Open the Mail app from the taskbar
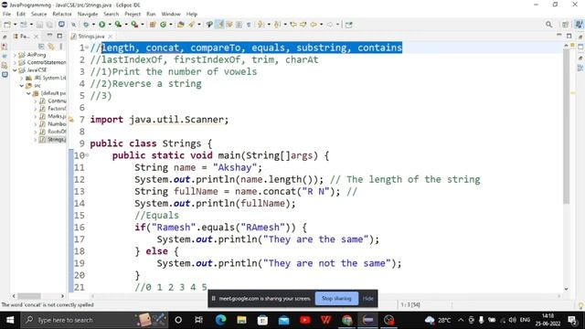The width and height of the screenshot is (585, 329). pos(283,320)
